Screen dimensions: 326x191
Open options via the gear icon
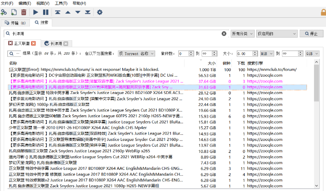(100, 12)
